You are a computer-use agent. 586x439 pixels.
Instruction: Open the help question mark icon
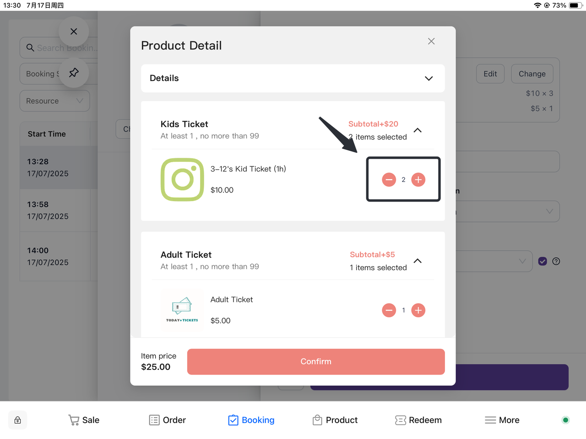pos(556,261)
